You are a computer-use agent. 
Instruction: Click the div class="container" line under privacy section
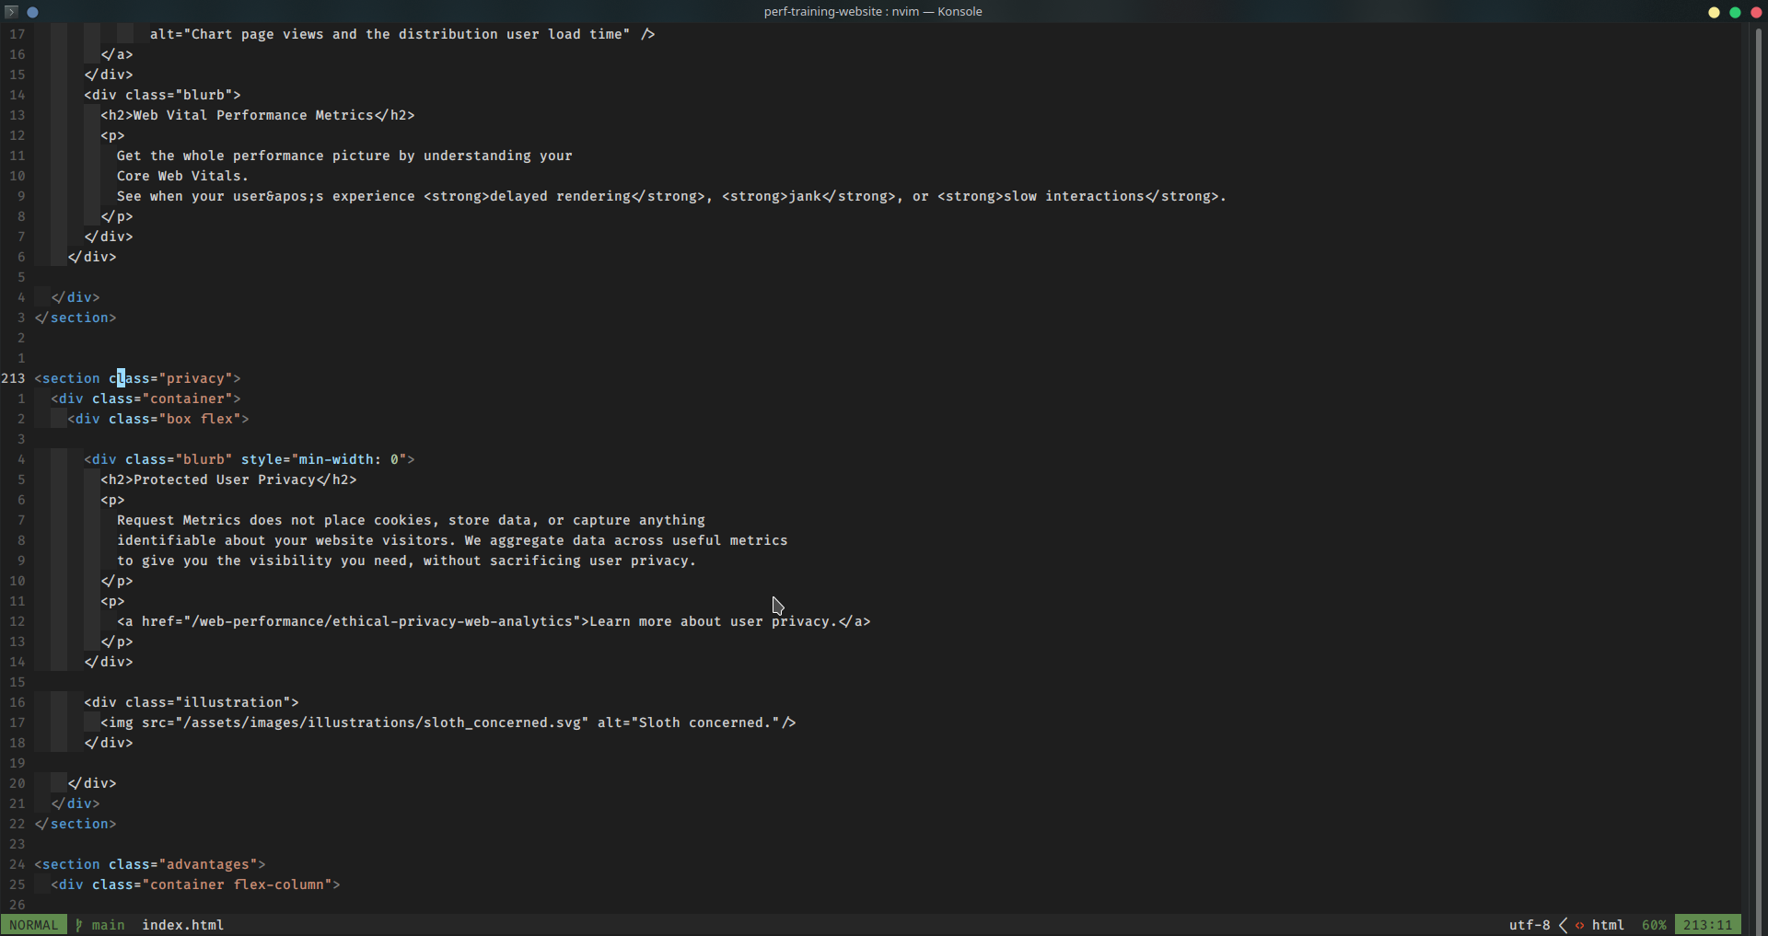click(145, 399)
